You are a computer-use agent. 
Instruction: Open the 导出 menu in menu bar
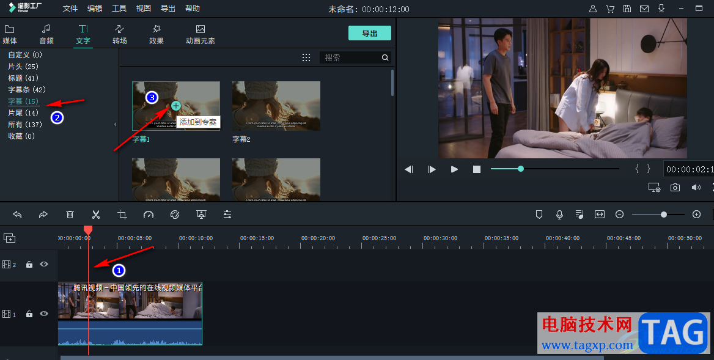168,9
